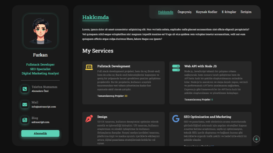Click the Abonelik button
Viewport: 273px width, 153px height.
click(x=40, y=133)
